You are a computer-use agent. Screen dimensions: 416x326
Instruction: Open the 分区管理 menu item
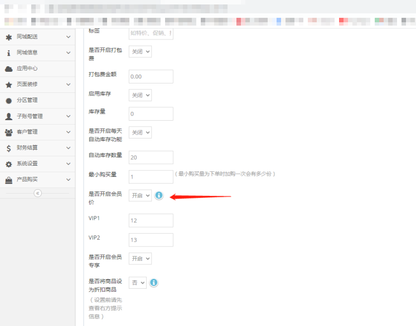coord(27,101)
